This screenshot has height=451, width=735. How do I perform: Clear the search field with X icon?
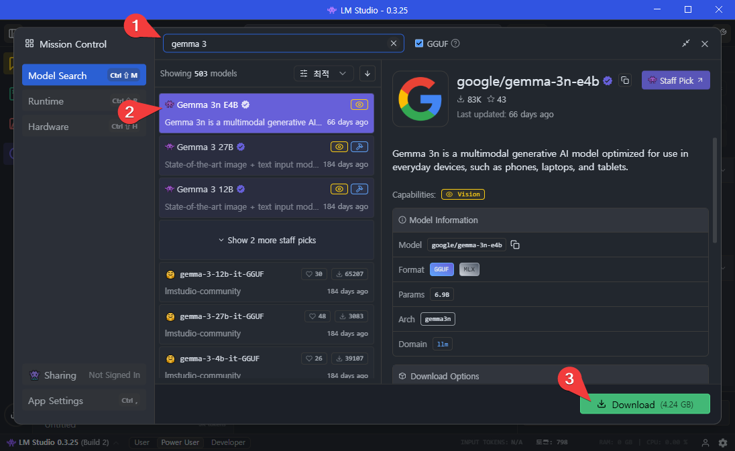pyautogui.click(x=394, y=44)
